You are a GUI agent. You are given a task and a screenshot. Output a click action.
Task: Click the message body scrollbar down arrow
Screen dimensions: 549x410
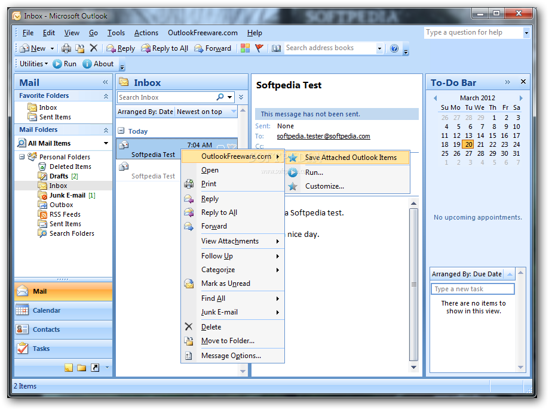tap(413, 367)
